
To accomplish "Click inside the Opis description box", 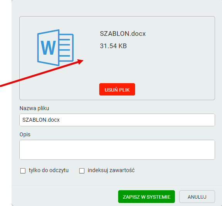I will [117, 150].
